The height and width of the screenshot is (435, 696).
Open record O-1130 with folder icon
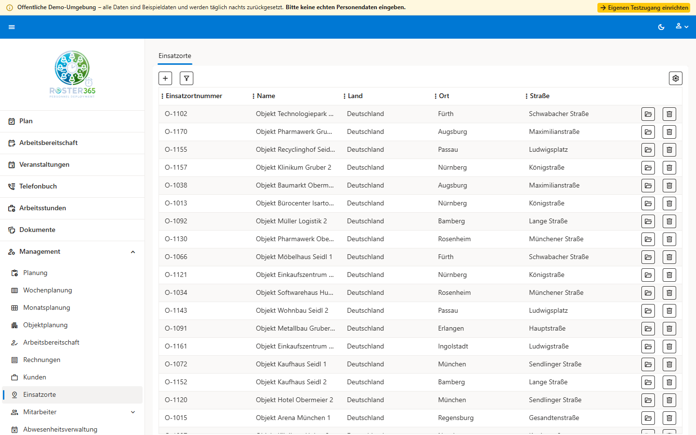648,239
